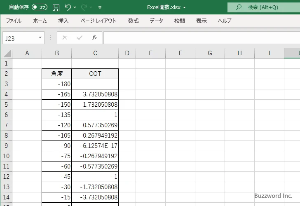This screenshot has width=300, height=206.
Task: Switch to the データ ribbon tab
Action: pyautogui.click(x=156, y=21)
